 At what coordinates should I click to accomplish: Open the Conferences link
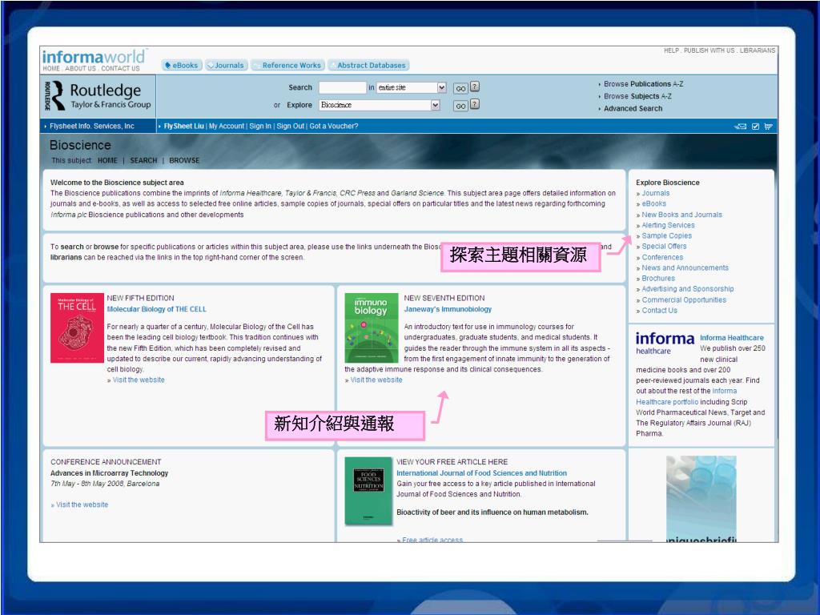pos(662,257)
